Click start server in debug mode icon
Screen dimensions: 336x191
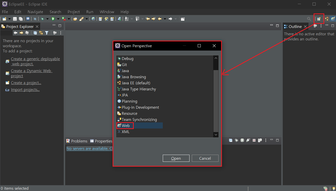236,140
